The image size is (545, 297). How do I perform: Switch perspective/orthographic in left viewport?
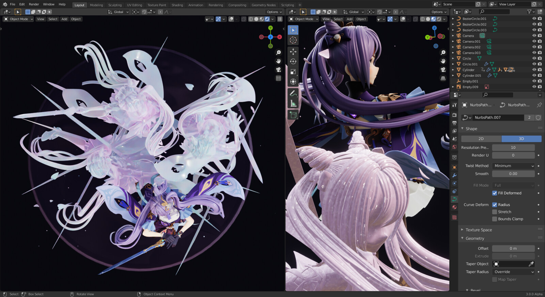click(x=278, y=78)
